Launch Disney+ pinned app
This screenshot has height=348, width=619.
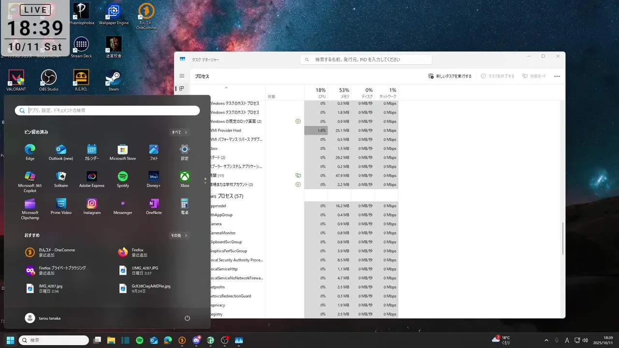(x=154, y=179)
